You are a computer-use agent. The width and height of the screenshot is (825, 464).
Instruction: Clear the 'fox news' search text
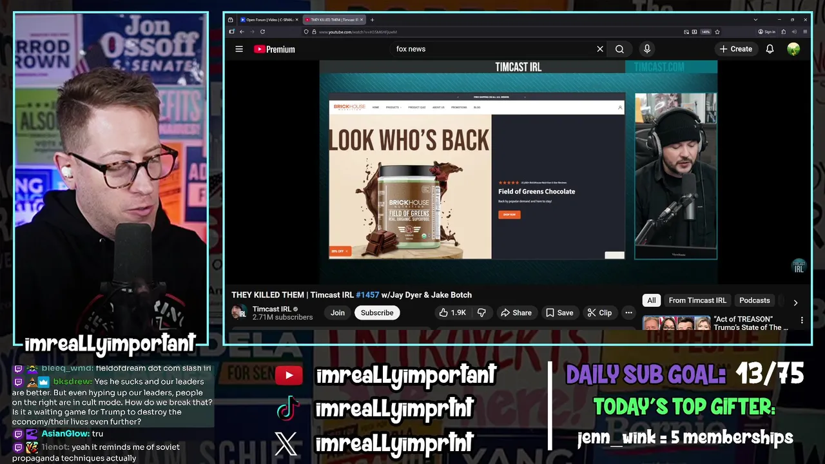pyautogui.click(x=600, y=49)
